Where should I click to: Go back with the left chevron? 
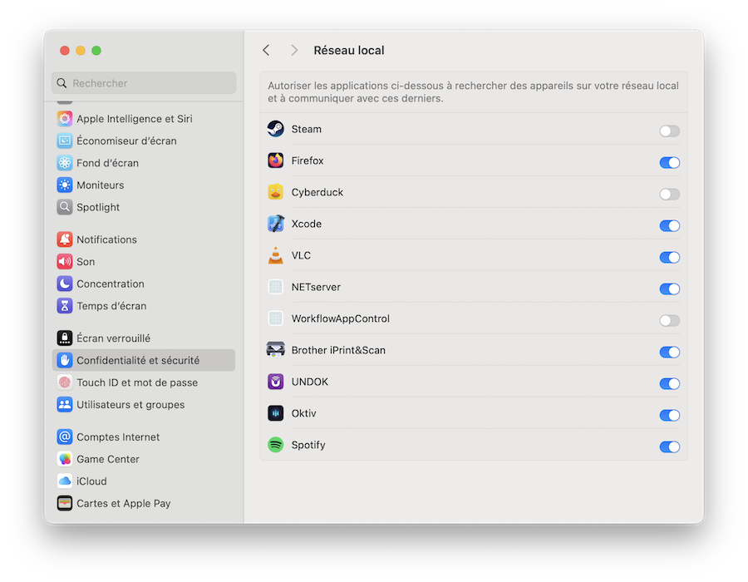[266, 50]
